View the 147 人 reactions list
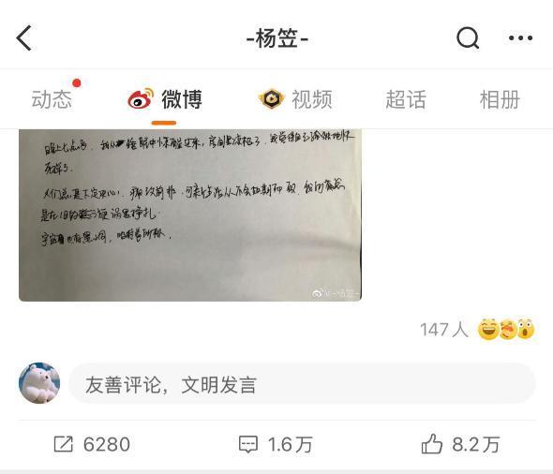Screen dimensions: 553x474 (444, 330)
